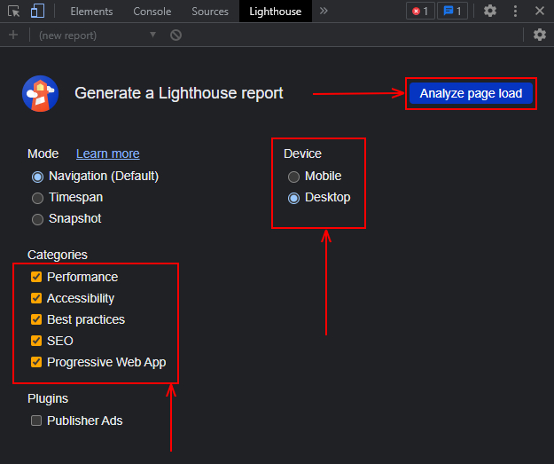Switch to the Sources tab

tap(210, 12)
